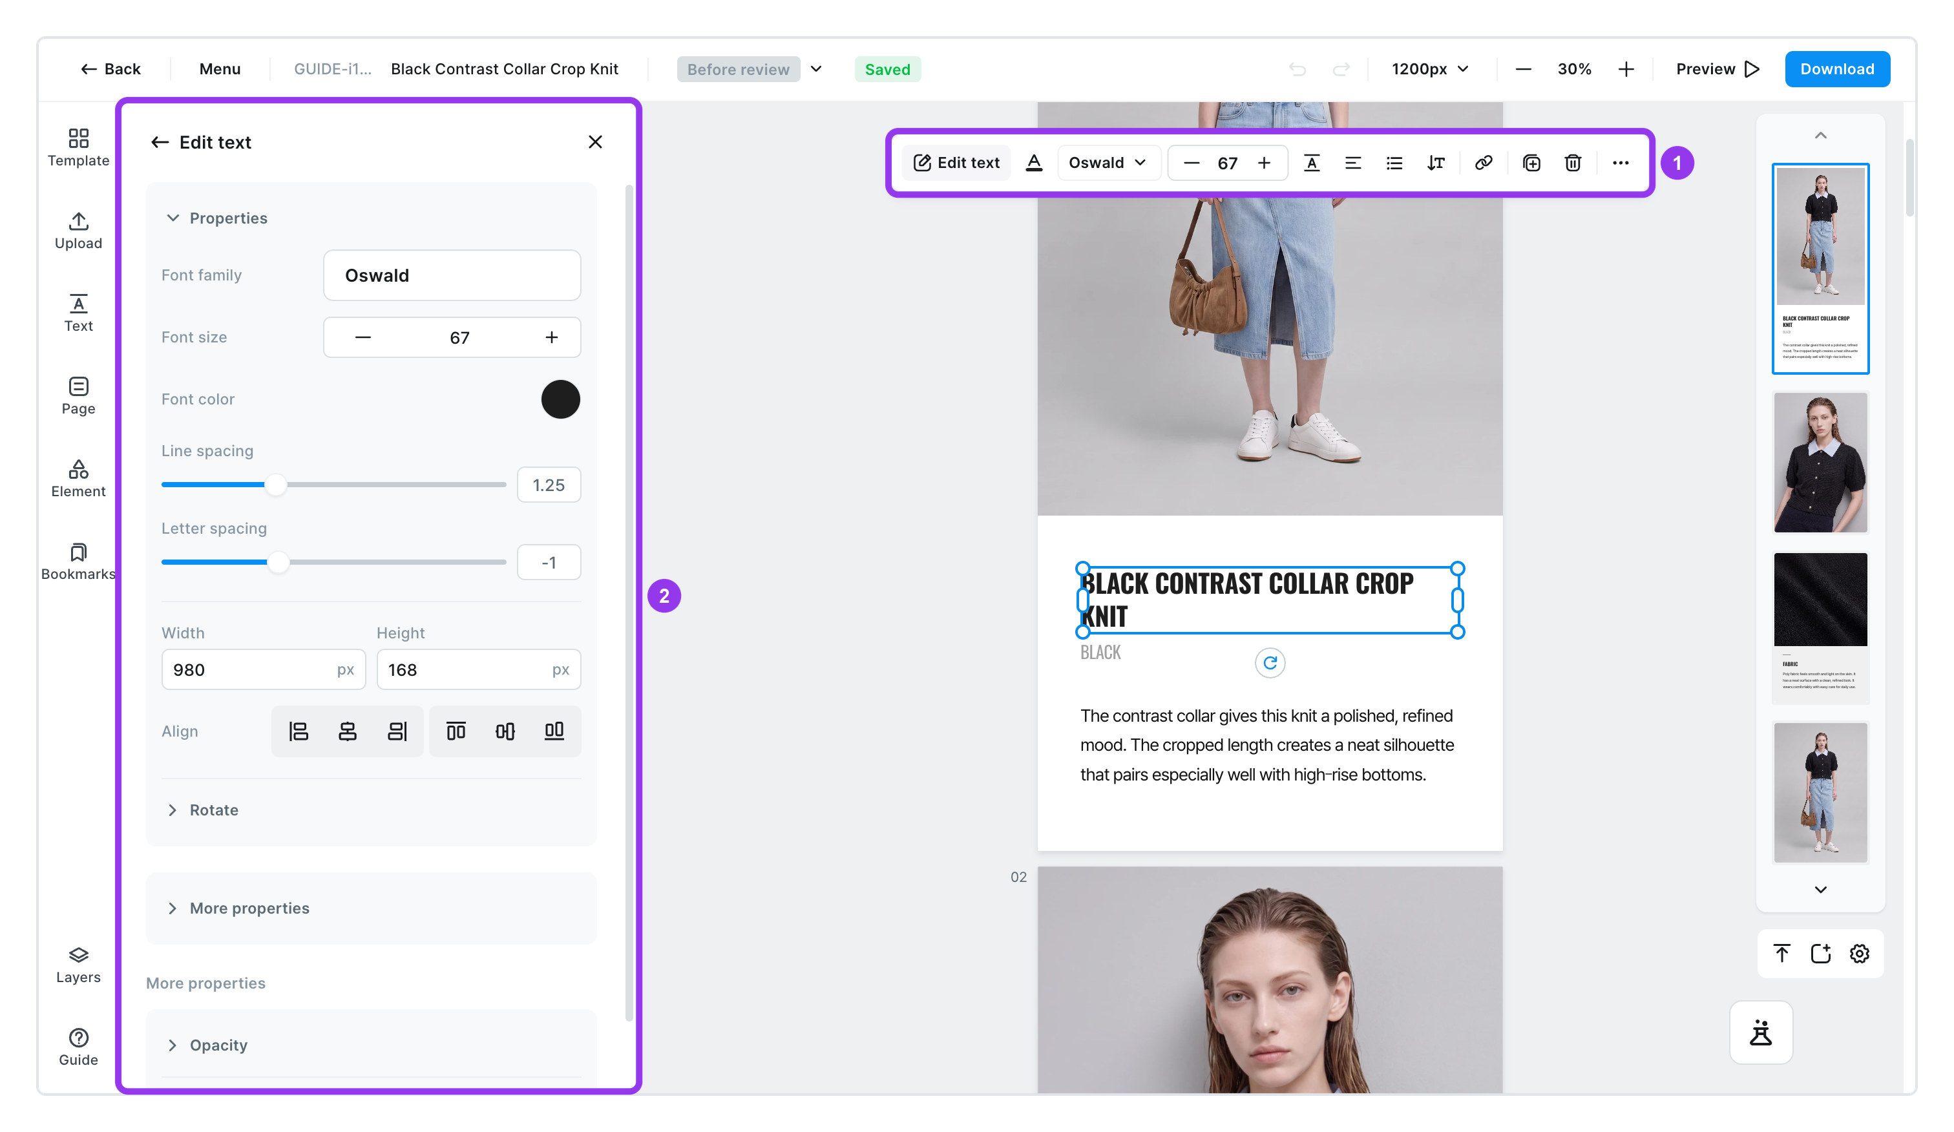1954x1132 pixels.
Task: Click the vertical text align icon in toolbar
Action: click(1311, 163)
